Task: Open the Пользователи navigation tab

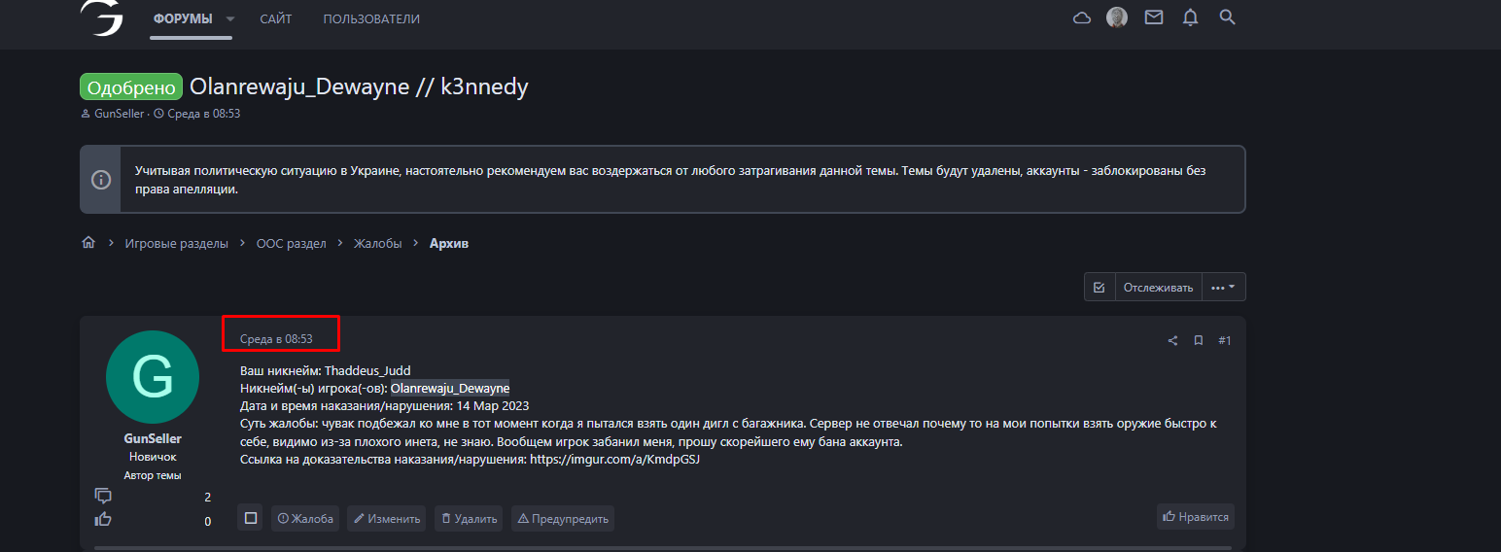Action: (371, 19)
